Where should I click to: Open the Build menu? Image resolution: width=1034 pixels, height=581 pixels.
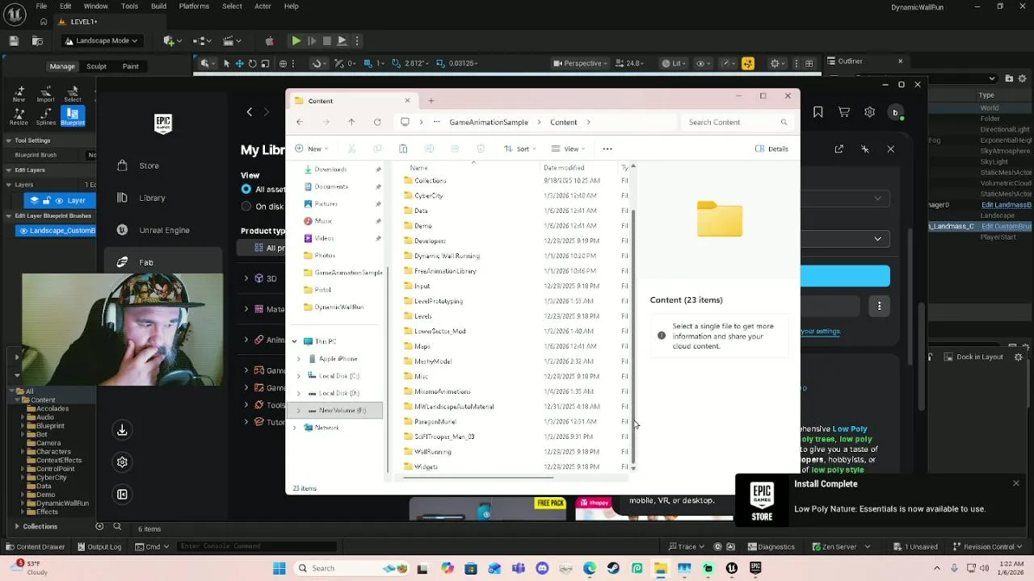click(158, 6)
